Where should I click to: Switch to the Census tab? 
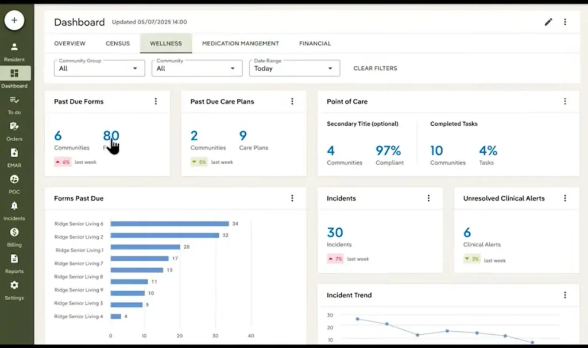click(118, 44)
